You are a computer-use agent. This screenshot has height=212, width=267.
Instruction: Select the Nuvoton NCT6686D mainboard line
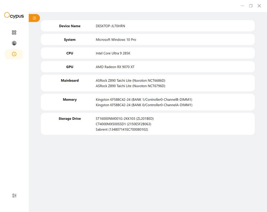(130, 81)
